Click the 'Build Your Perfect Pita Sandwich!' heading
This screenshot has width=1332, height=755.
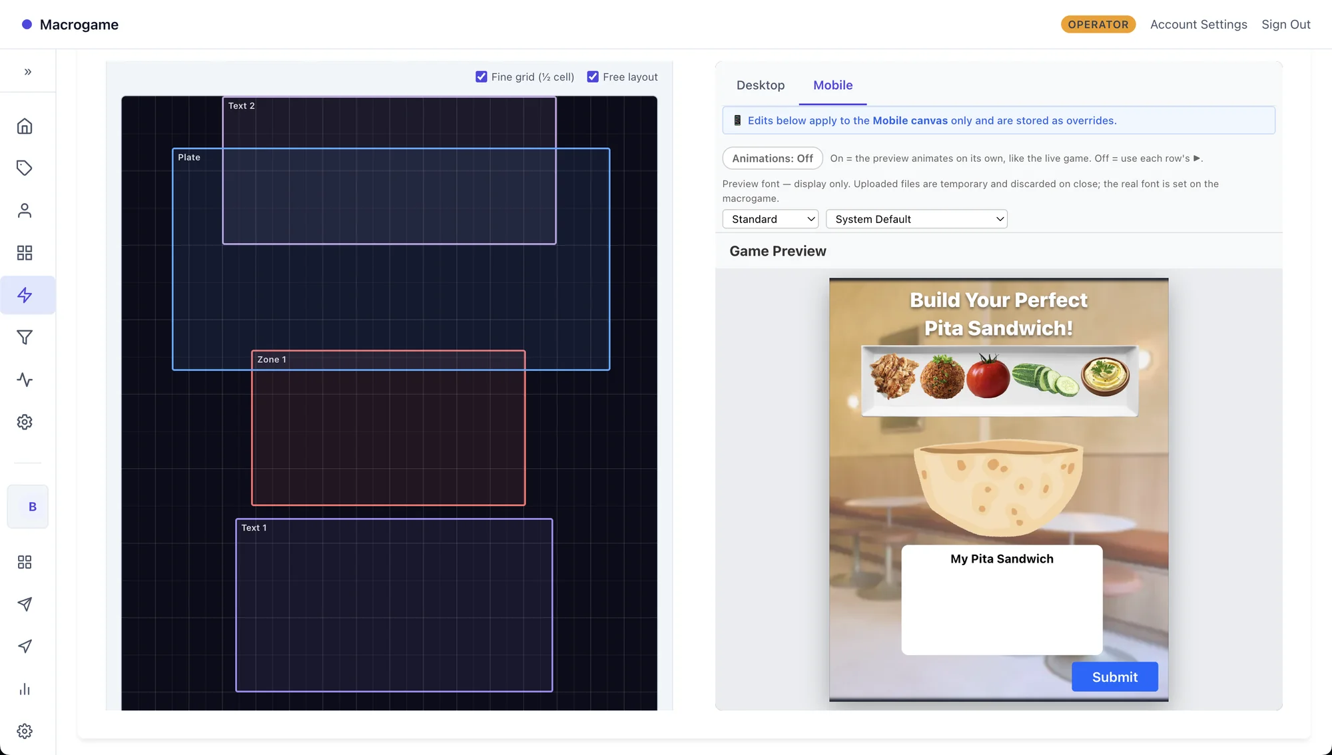pos(998,314)
